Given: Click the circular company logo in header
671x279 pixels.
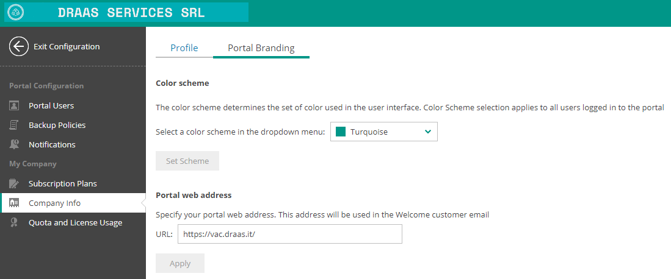Looking at the screenshot, I should (x=16, y=12).
